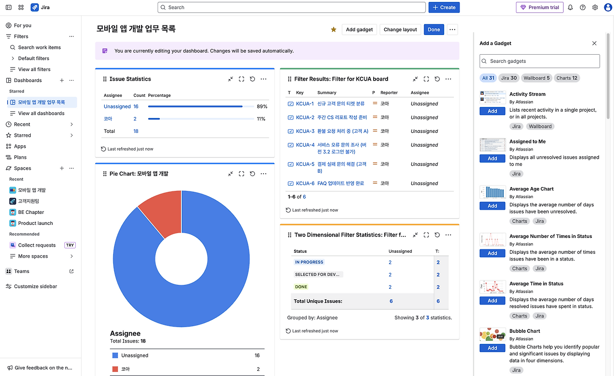The width and height of the screenshot is (614, 376).
Task: Grab the Issue Statistics drag handle
Action: pyautogui.click(x=105, y=79)
